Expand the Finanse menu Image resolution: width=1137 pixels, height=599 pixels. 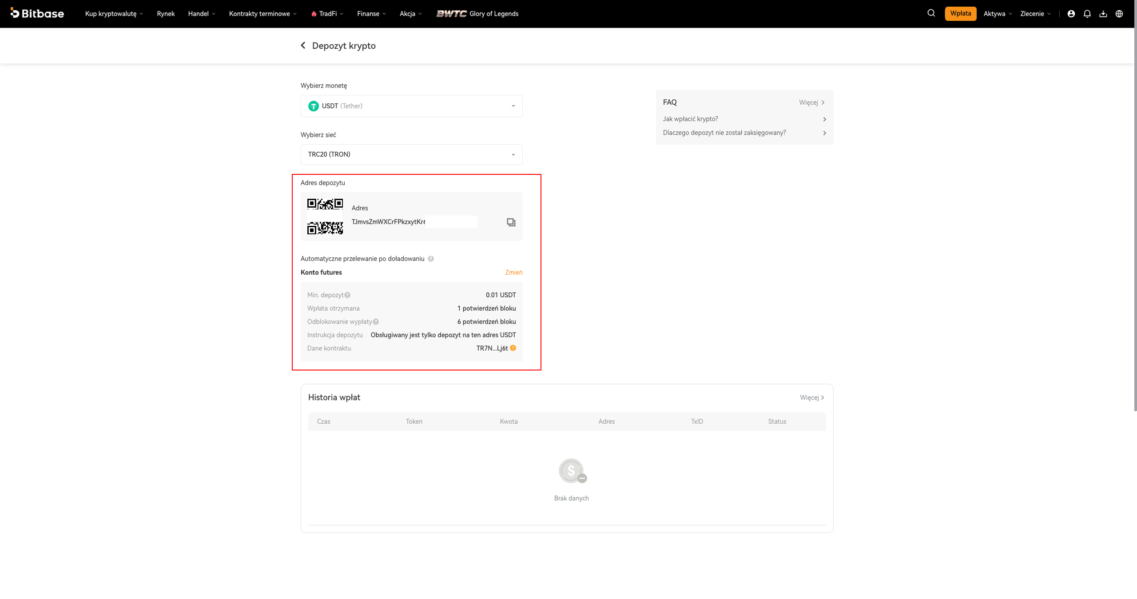coord(372,14)
